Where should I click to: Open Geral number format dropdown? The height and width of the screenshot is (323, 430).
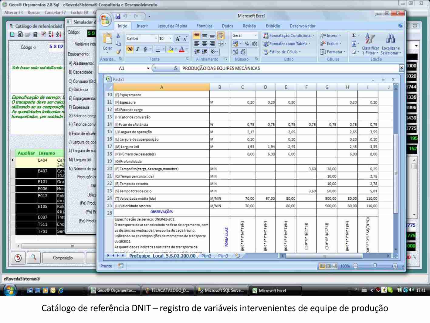point(256,36)
